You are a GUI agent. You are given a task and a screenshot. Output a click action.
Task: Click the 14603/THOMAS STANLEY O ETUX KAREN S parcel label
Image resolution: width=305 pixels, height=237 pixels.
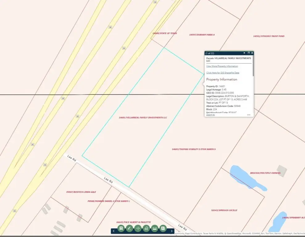coord(194,149)
